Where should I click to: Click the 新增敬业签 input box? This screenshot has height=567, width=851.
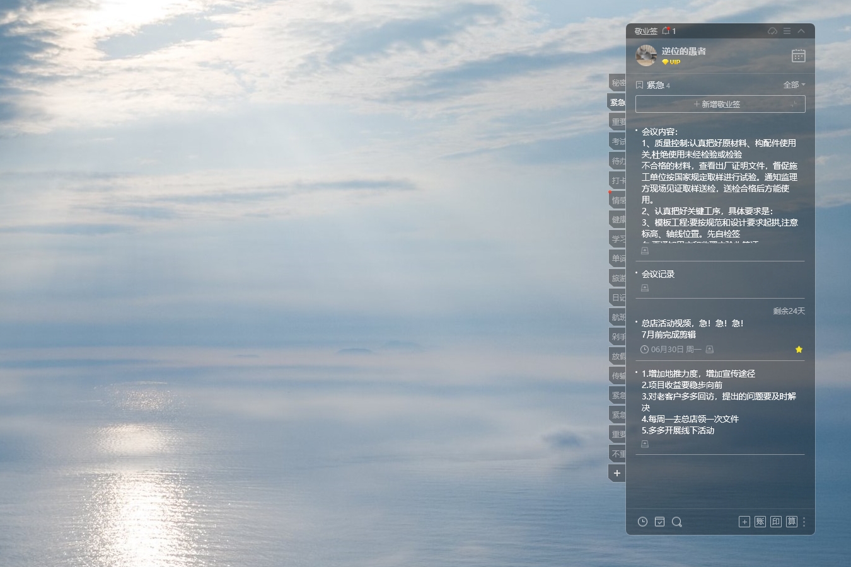pyautogui.click(x=720, y=104)
